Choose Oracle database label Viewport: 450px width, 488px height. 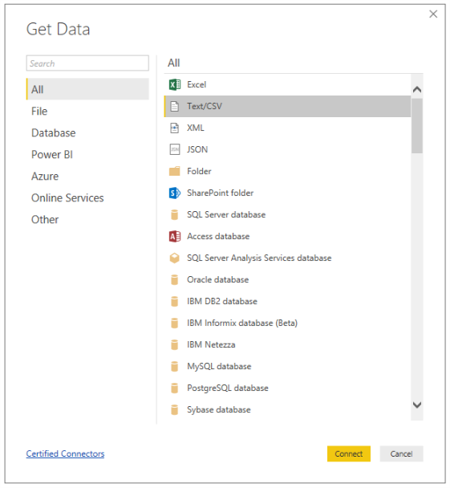[x=217, y=280]
